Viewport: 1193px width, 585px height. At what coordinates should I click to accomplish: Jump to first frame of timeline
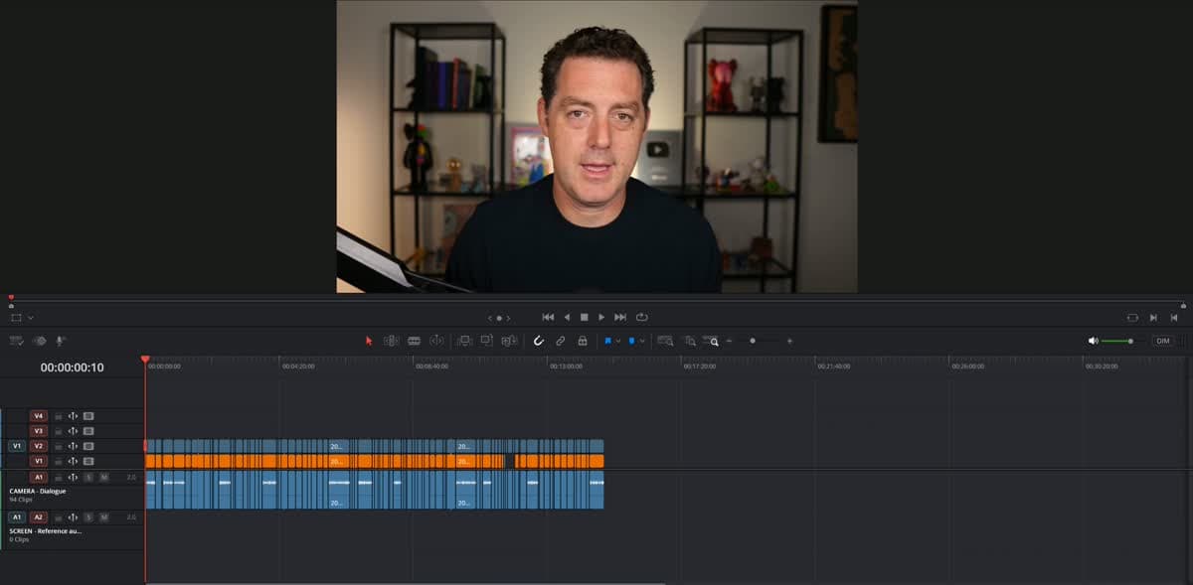pos(548,317)
